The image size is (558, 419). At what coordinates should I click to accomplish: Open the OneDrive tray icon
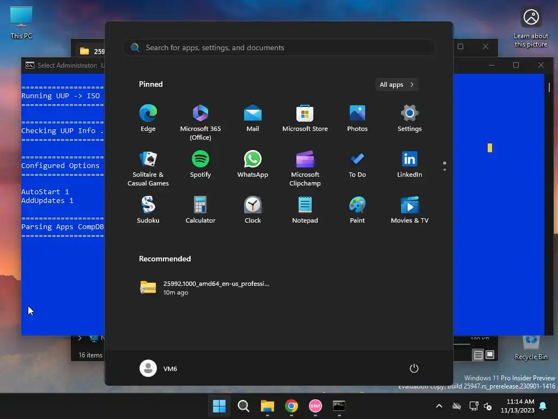point(457,406)
